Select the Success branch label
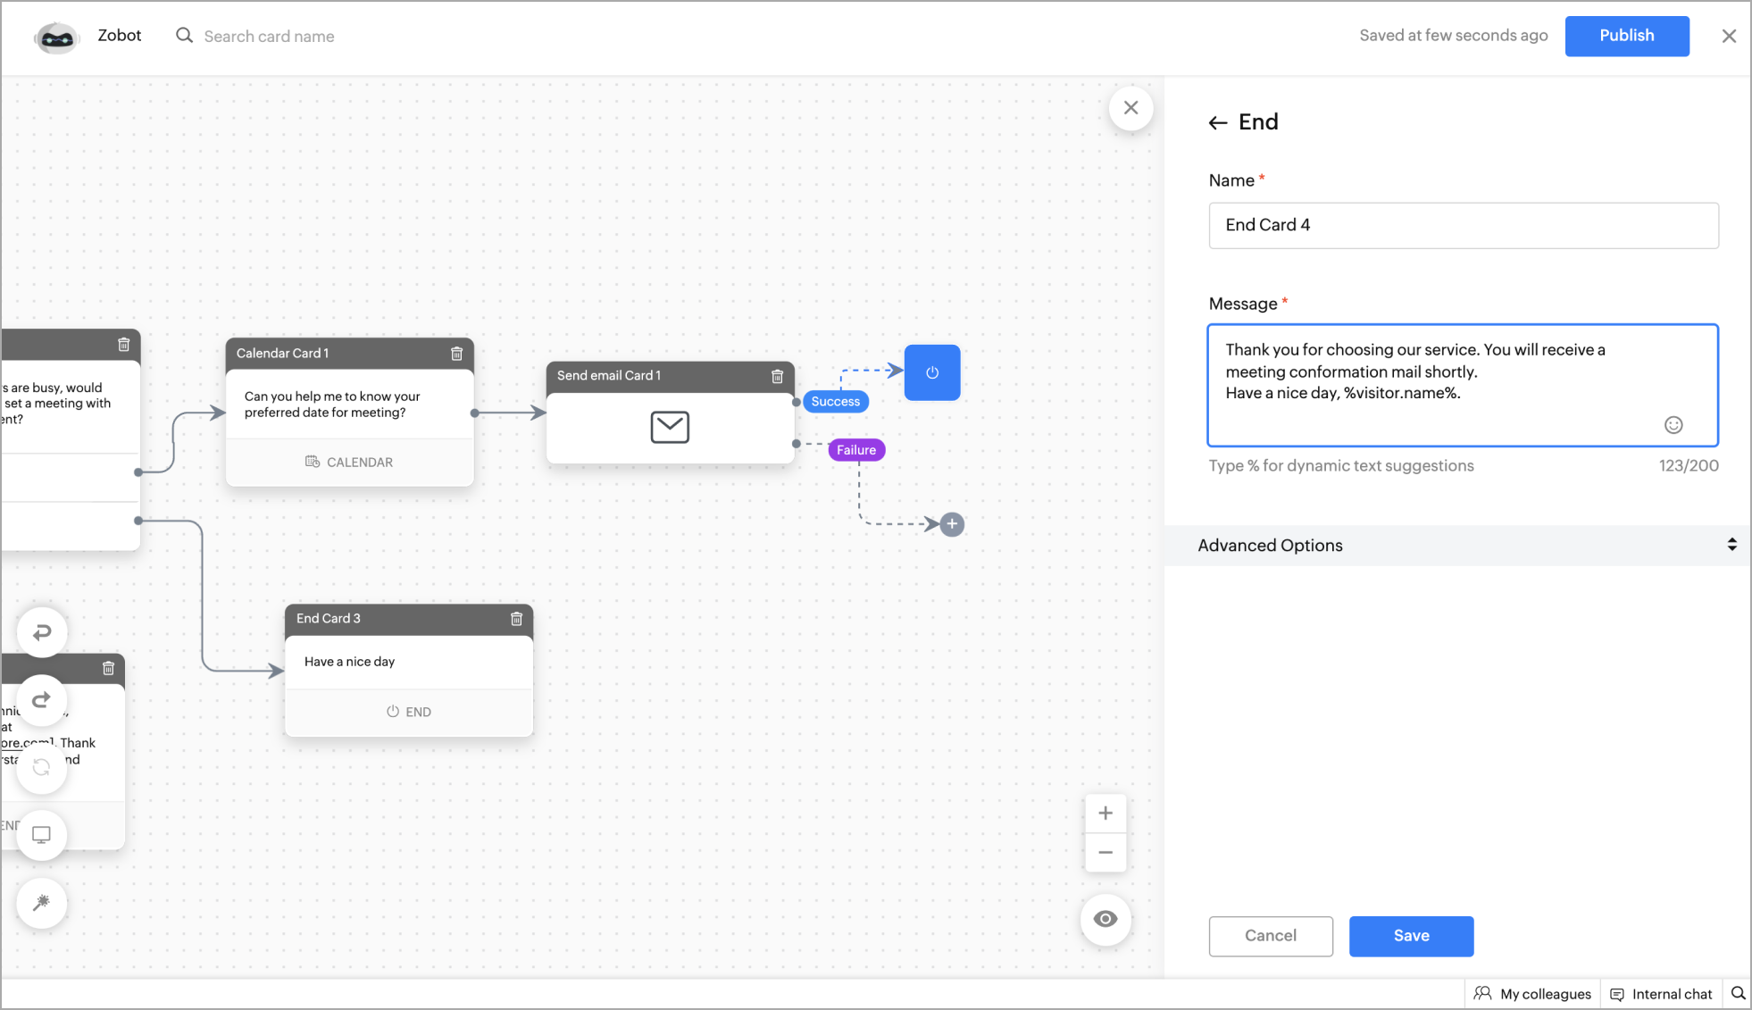The width and height of the screenshot is (1752, 1010). (x=836, y=402)
